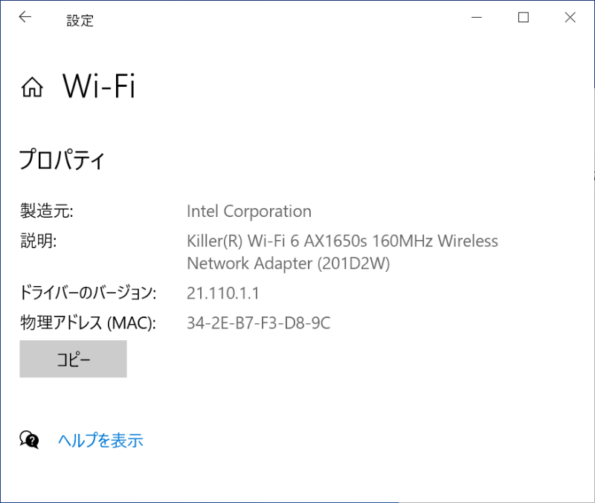Viewport: 595px width, 503px height.
Task: Select the home icon beside Wi-Fi heading
Action: pyautogui.click(x=30, y=87)
